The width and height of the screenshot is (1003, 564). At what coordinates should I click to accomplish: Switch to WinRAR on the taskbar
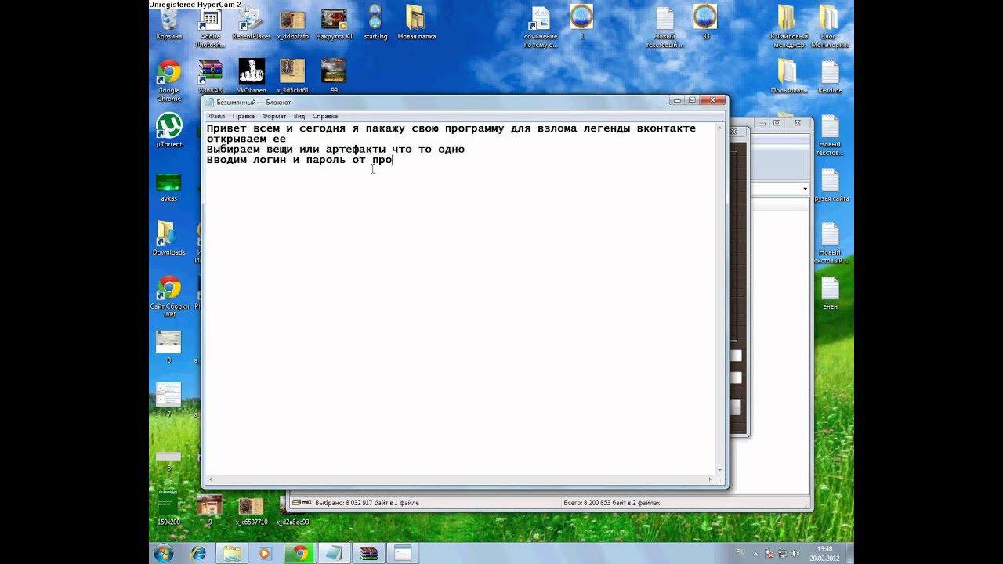[368, 553]
